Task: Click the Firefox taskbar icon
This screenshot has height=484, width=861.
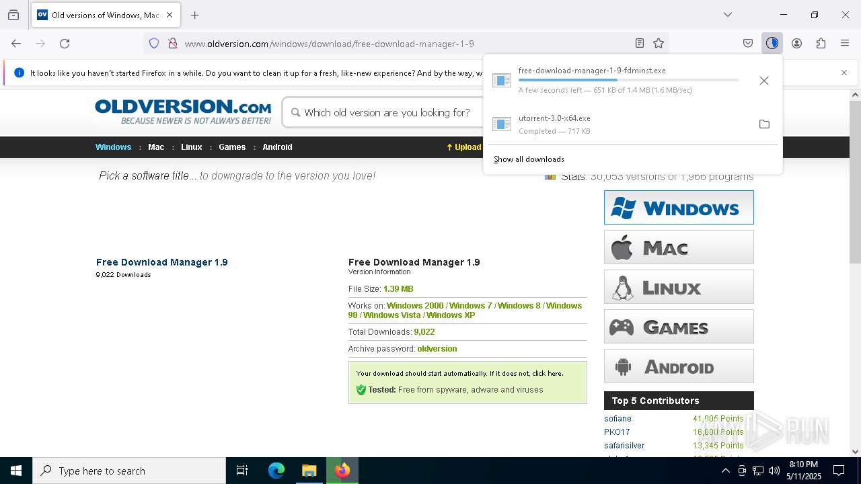Action: pyautogui.click(x=342, y=471)
